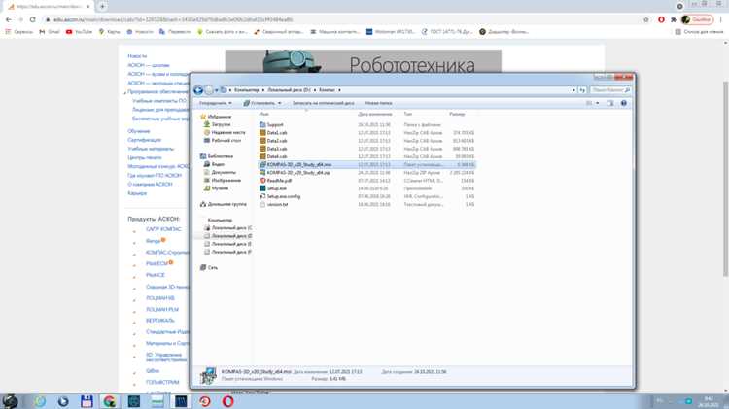Open the Музыка library
The height and width of the screenshot is (409, 729).
coord(220,188)
